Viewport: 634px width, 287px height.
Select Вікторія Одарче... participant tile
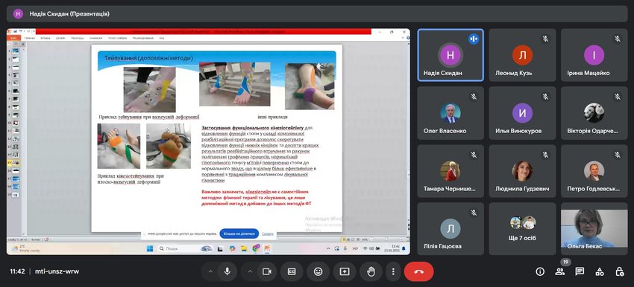(594, 113)
